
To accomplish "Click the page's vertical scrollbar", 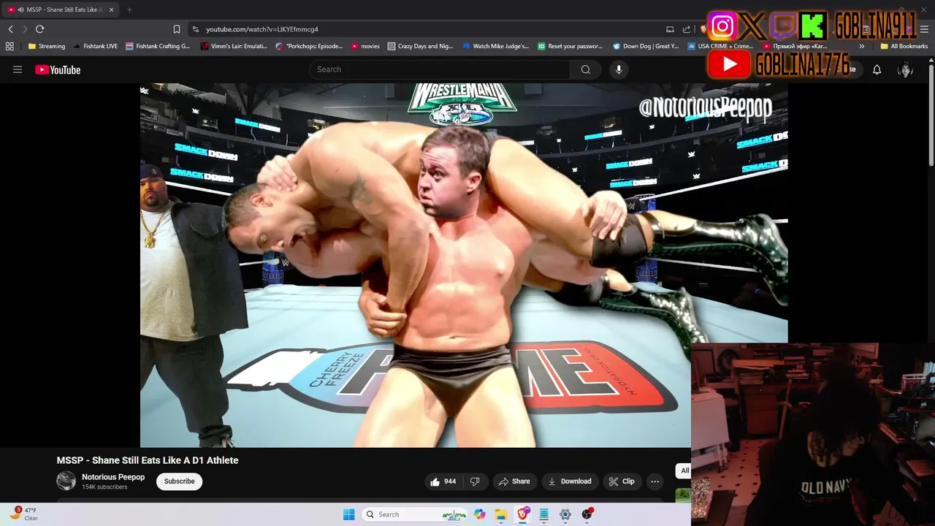I will [x=931, y=117].
